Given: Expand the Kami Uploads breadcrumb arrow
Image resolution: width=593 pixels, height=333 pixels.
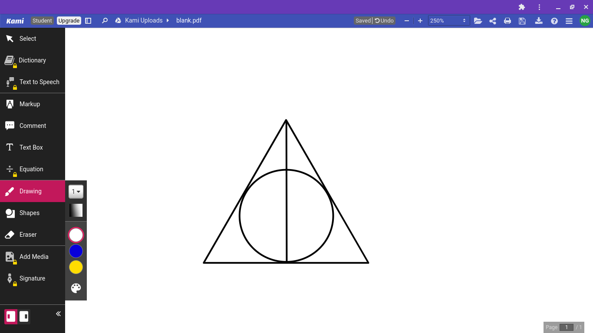Looking at the screenshot, I should coord(168,20).
